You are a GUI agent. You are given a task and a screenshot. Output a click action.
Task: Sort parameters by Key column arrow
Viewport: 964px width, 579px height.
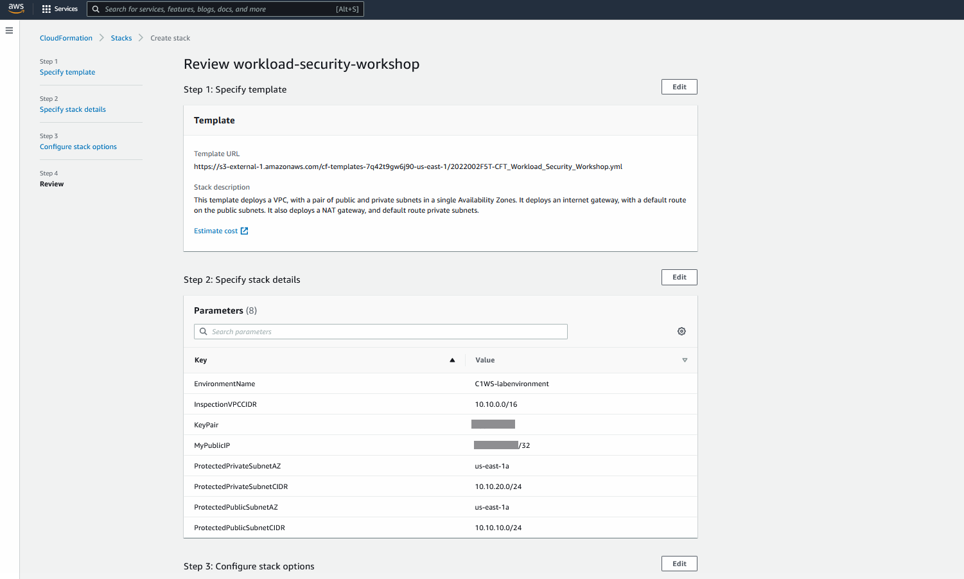pyautogui.click(x=452, y=360)
